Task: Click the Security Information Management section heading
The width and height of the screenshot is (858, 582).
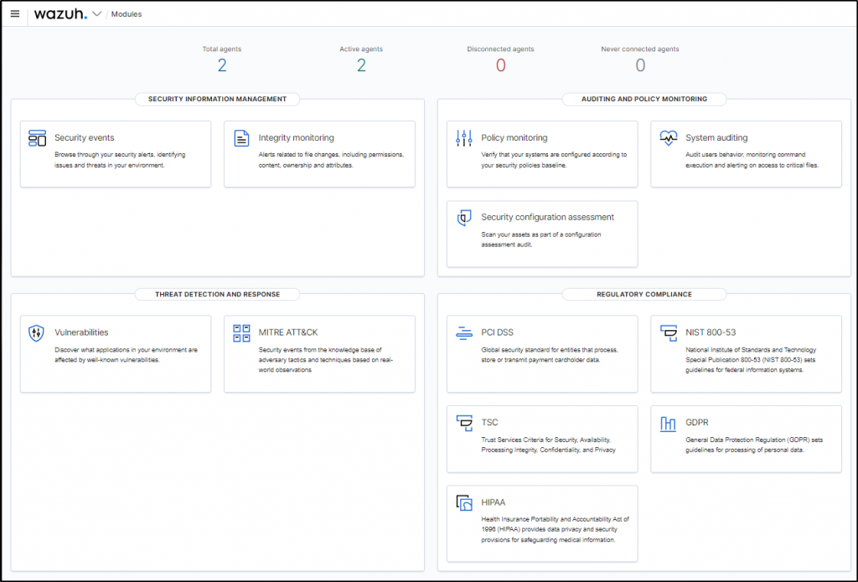Action: (217, 99)
